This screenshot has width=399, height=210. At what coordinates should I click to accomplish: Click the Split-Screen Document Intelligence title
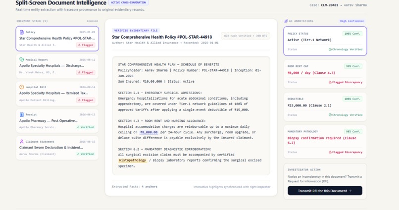coord(61,3)
